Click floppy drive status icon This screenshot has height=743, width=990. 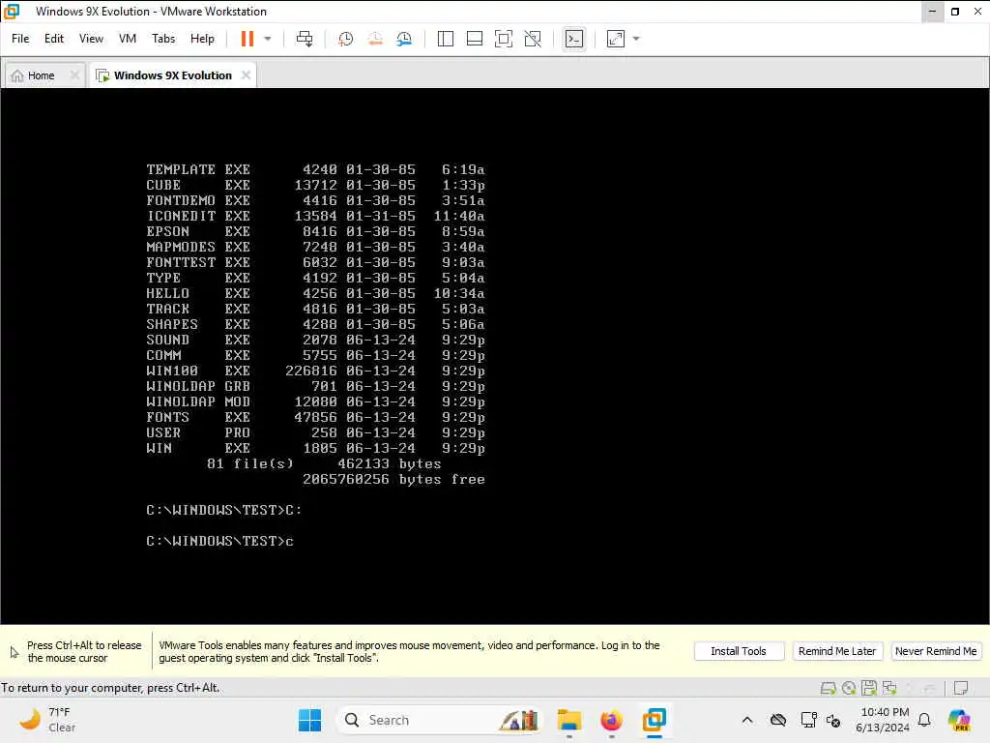pos(869,688)
